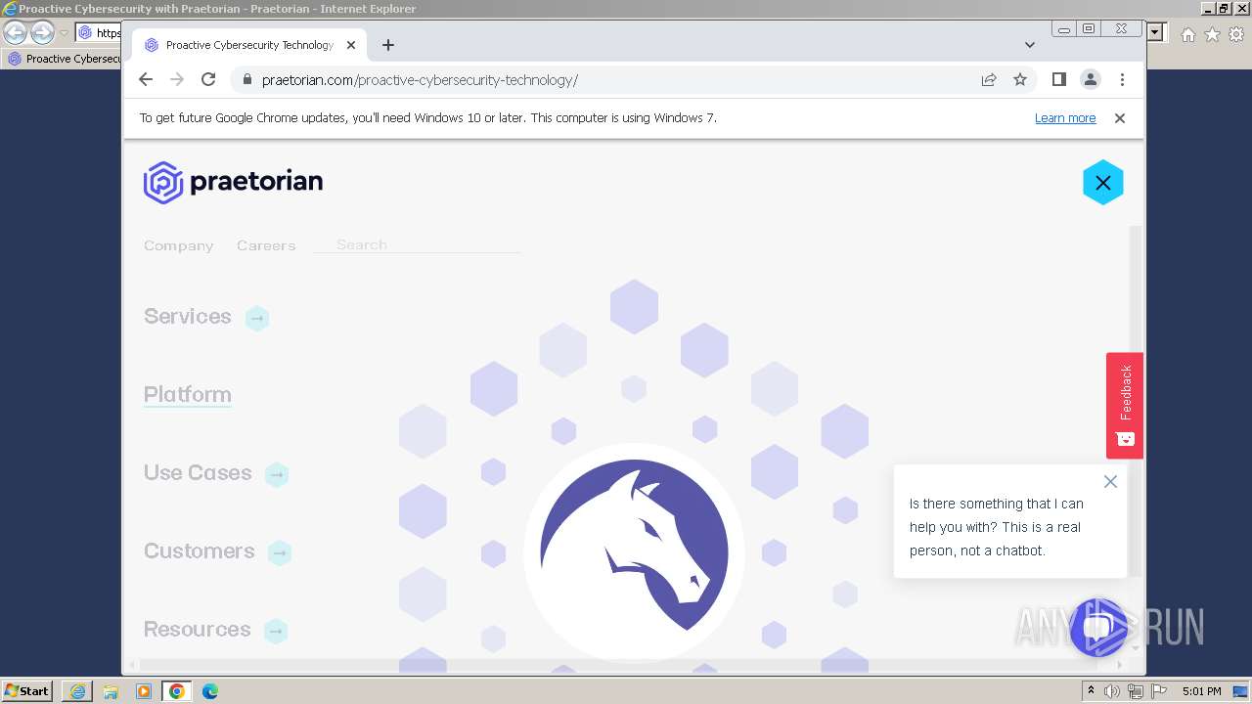Viewport: 1252px width, 704px height.
Task: Click Internet Explorer forward button
Action: pos(42,33)
